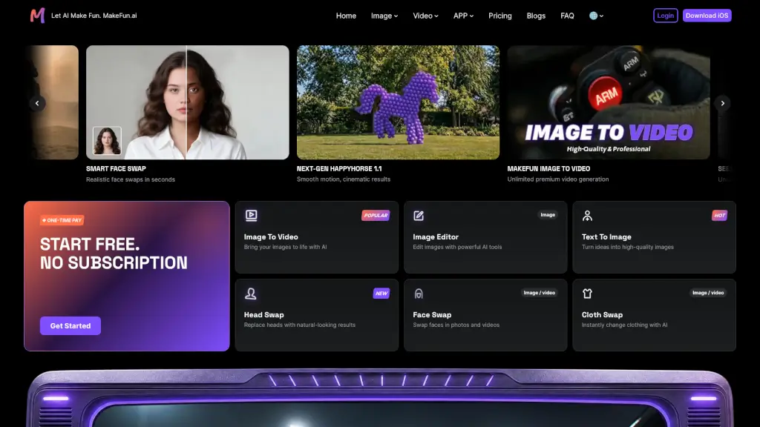The image size is (760, 427).
Task: Open the Image Editor tool title
Action: (x=435, y=236)
